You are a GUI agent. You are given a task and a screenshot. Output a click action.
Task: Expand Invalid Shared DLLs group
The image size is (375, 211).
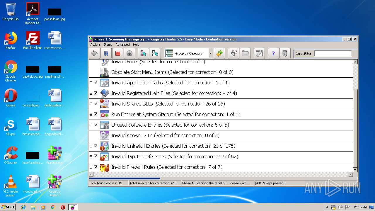(91, 104)
